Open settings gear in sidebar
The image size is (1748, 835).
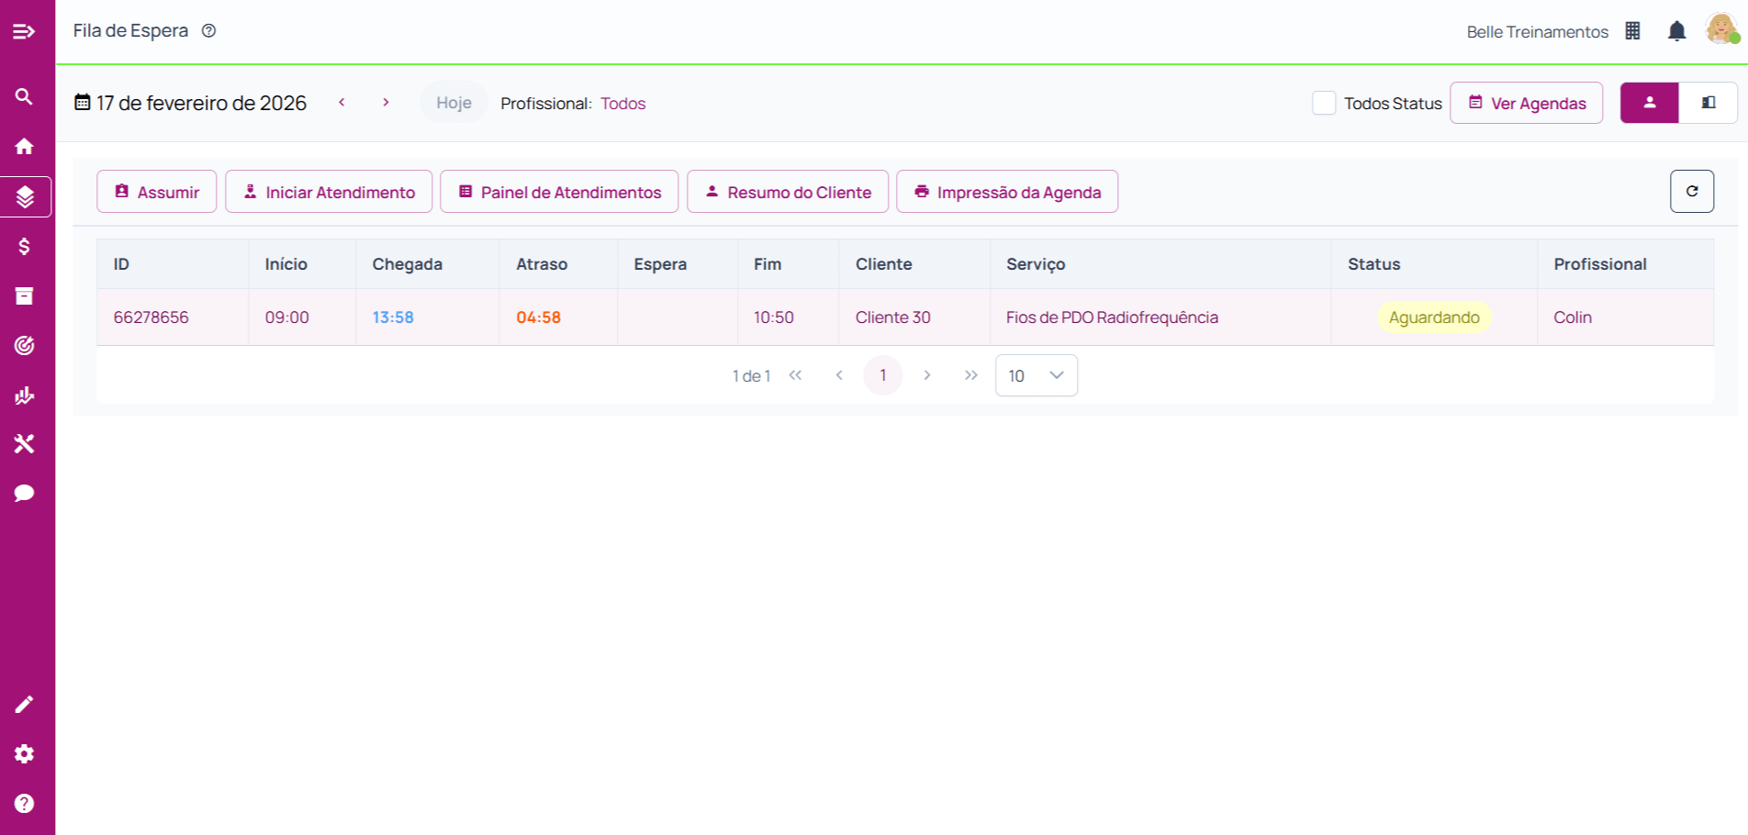click(25, 753)
